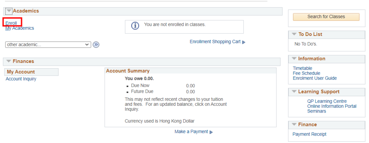
Task: Click arrow icon next to Enrollment Shopping Cart
Action: (x=244, y=42)
